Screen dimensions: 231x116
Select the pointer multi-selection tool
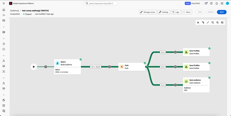tap(198, 22)
